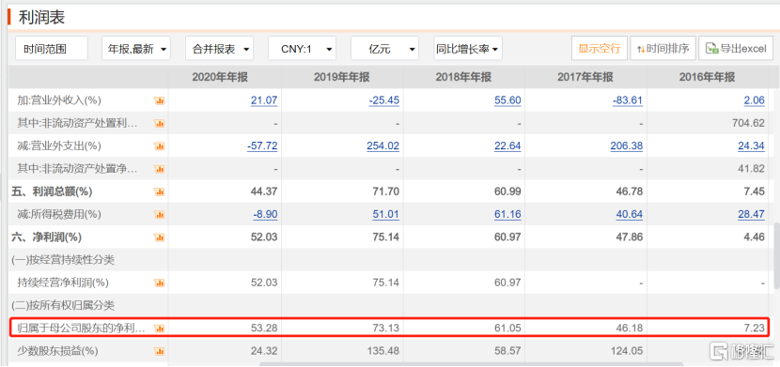Open the 22.64 link in 营业外支出 row
Image resolution: width=780 pixels, height=367 pixels.
(x=507, y=146)
